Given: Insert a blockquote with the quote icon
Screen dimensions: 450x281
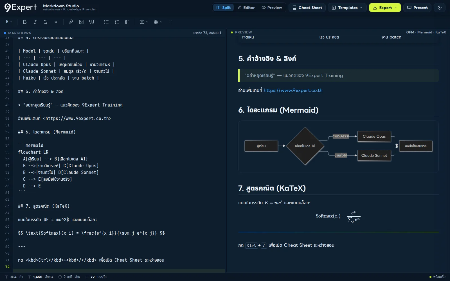Looking at the screenshot, I should pos(92,22).
